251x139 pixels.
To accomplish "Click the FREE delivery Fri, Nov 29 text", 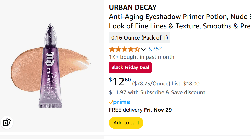I will click(140, 110).
